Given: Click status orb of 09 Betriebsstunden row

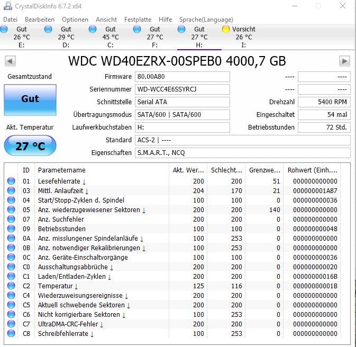Looking at the screenshot, I should (x=11, y=229).
